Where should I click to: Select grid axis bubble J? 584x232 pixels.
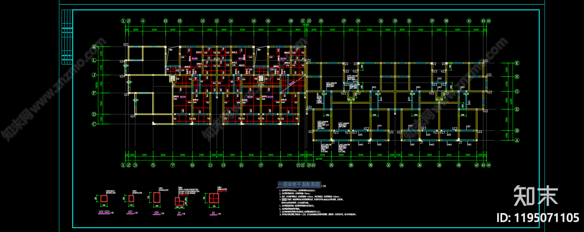(94, 75)
